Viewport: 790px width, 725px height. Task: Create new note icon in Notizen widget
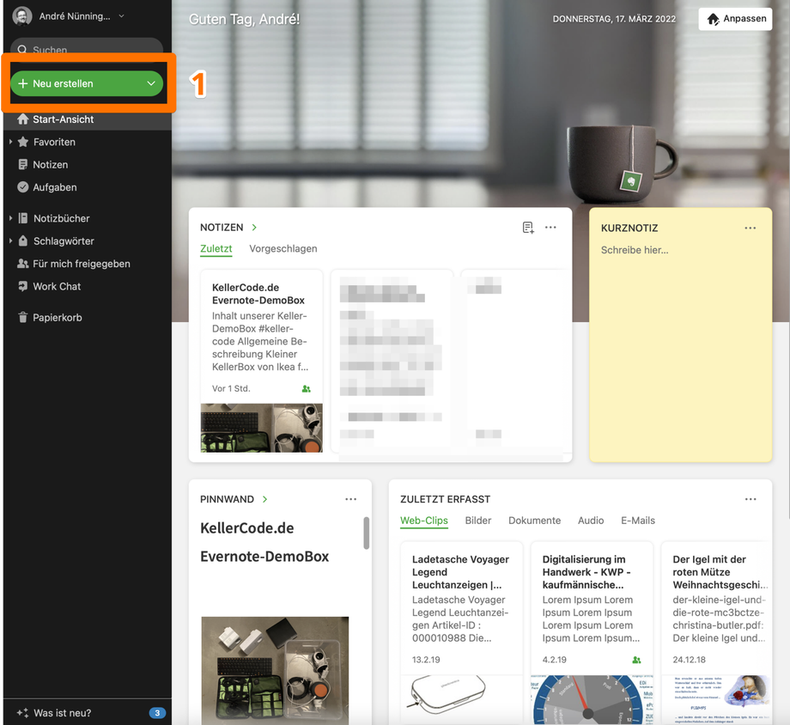528,228
